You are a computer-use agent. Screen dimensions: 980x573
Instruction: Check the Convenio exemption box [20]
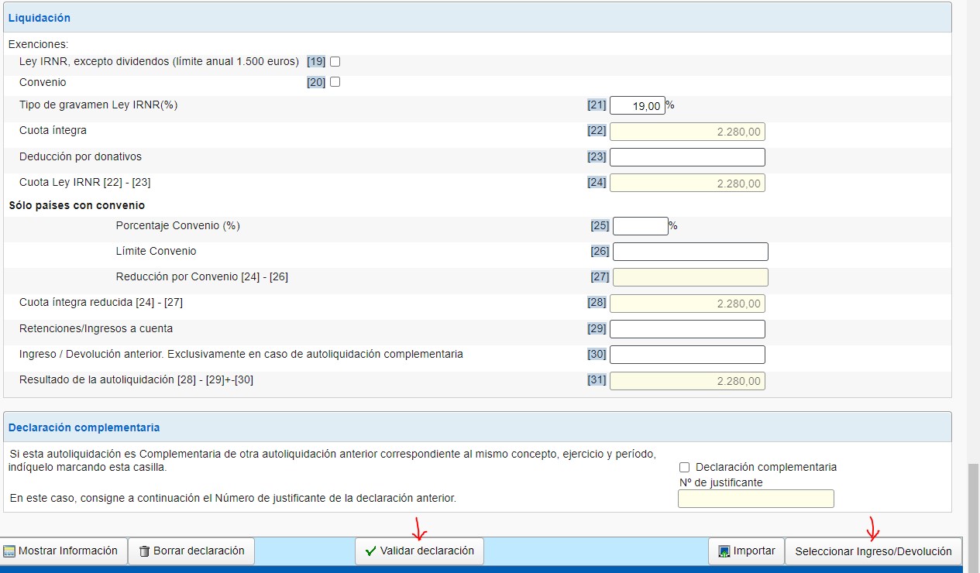[x=335, y=82]
